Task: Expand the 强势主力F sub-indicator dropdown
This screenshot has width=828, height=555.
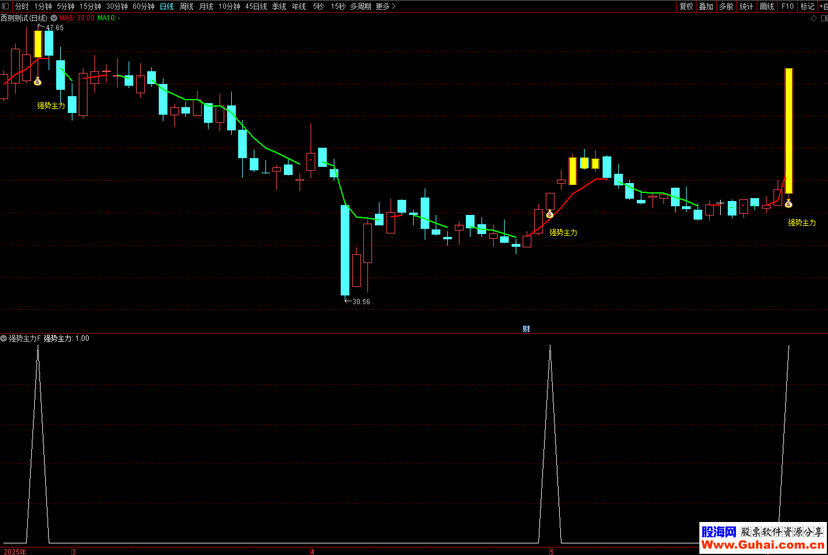Action: pos(3,338)
